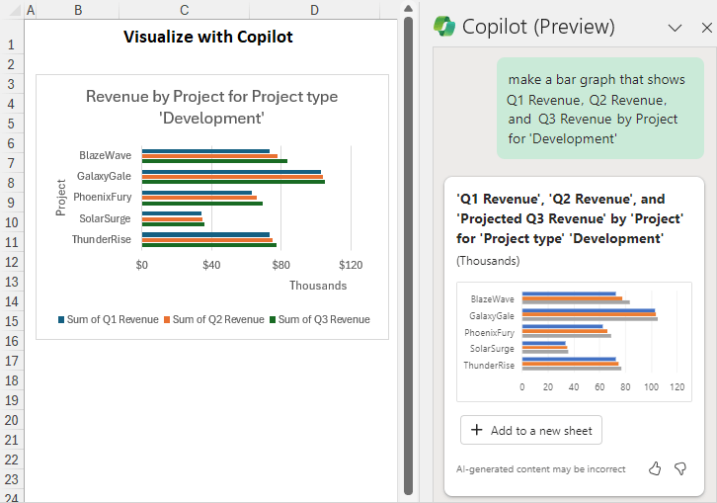Collapse the Copilot pane with chevron

pyautogui.click(x=675, y=28)
